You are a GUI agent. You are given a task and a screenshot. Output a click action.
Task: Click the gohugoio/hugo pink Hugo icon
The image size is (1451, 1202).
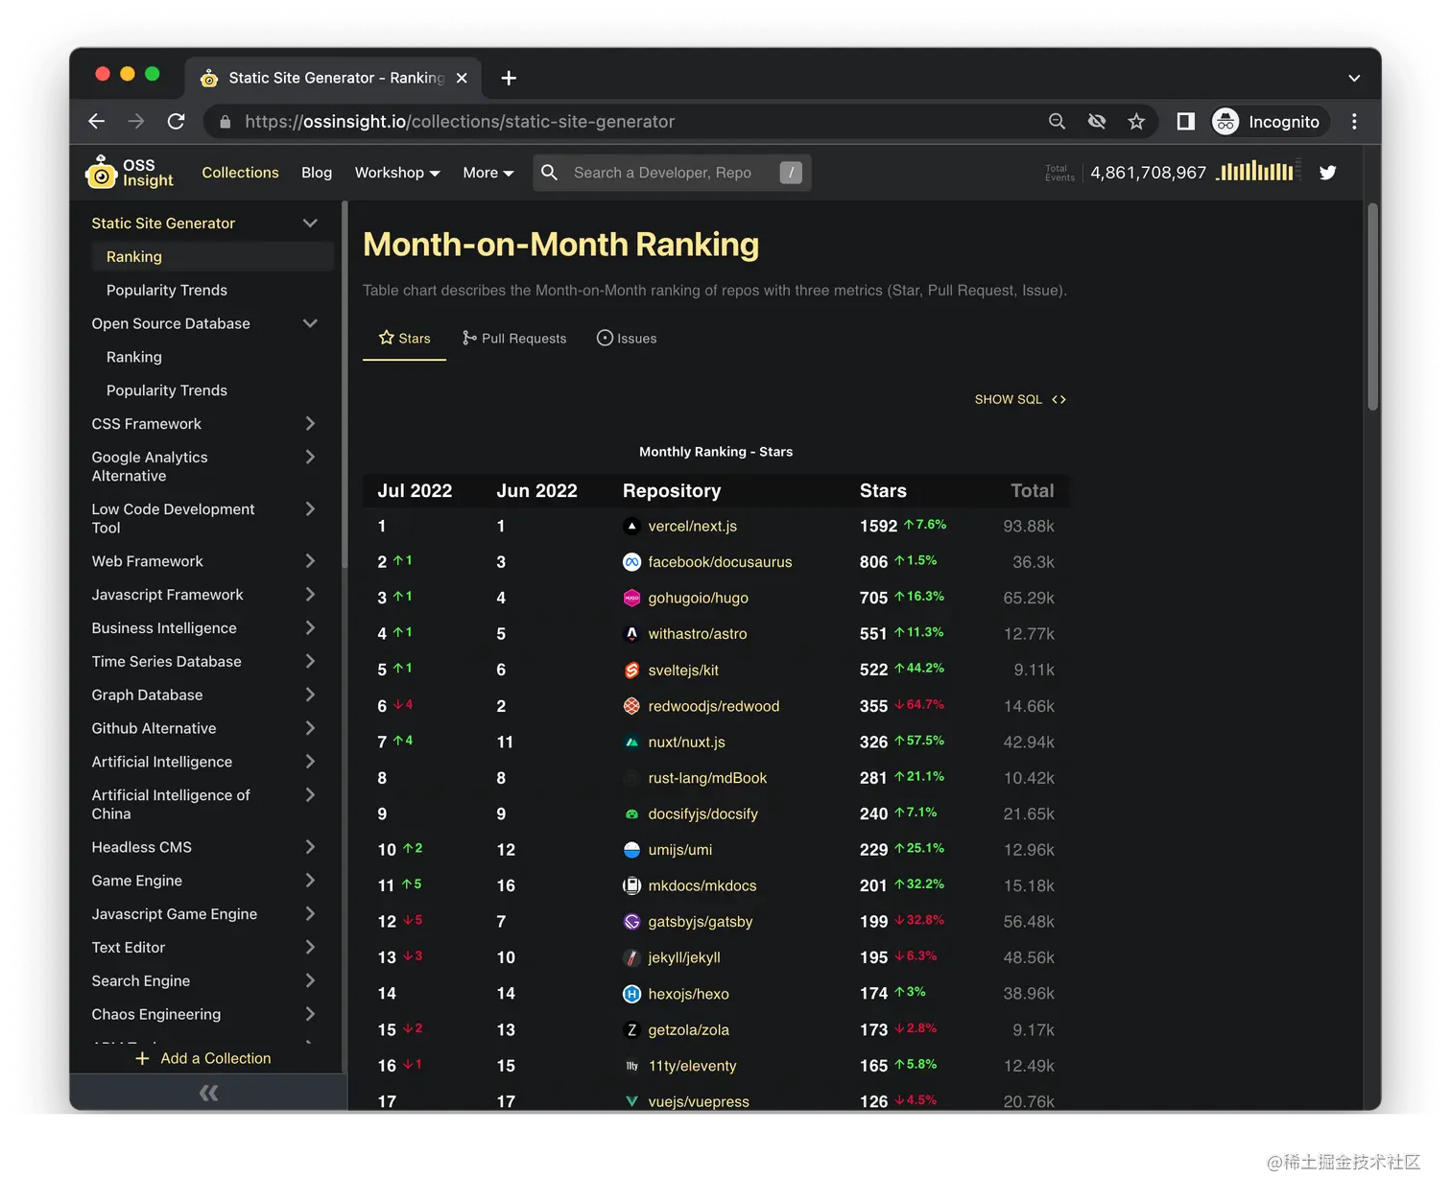(631, 598)
